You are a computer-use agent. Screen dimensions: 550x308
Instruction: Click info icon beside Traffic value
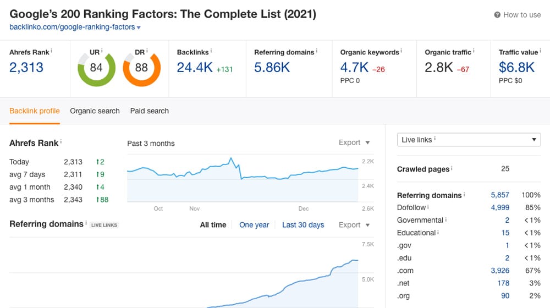click(541, 51)
